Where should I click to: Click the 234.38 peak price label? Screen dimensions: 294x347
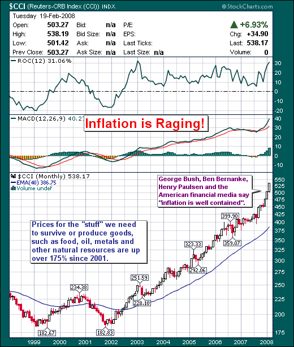79,287
